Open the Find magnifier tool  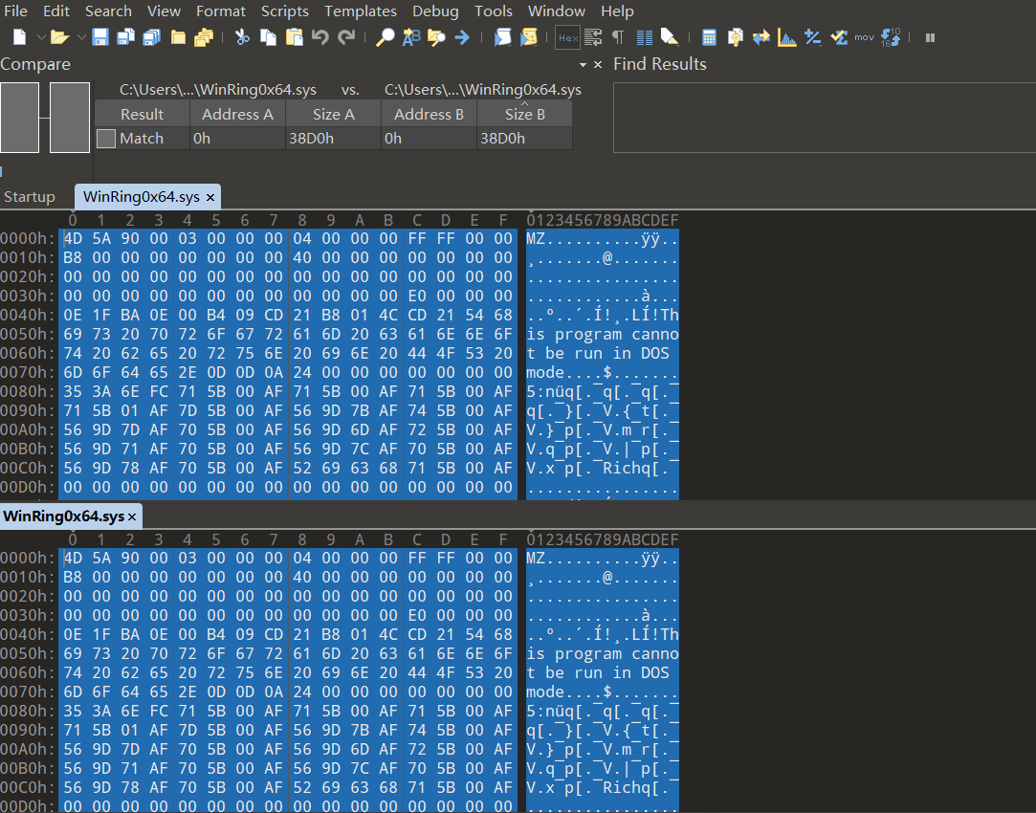[x=385, y=37]
